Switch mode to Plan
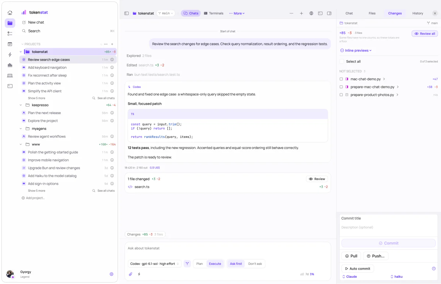 pyautogui.click(x=200, y=264)
